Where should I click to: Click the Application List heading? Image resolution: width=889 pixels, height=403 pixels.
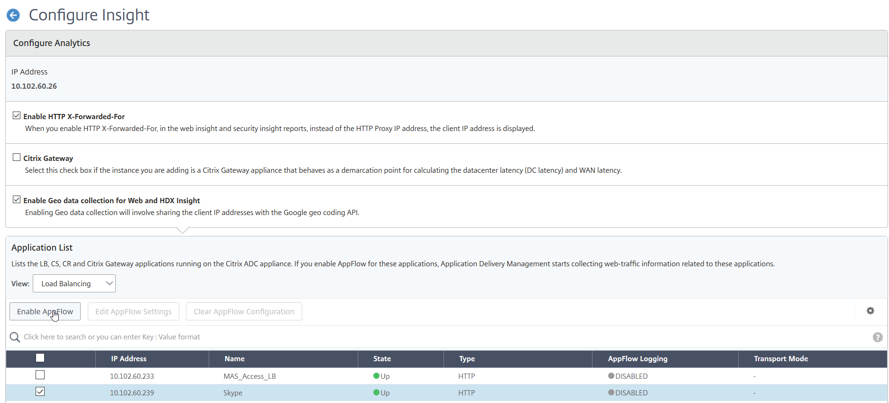[x=42, y=248]
